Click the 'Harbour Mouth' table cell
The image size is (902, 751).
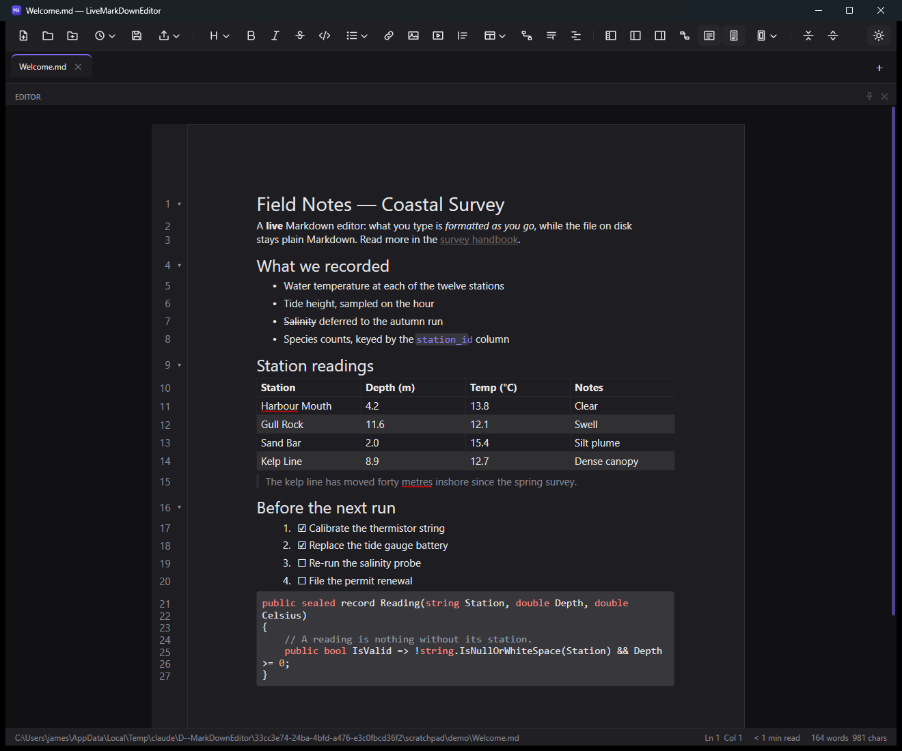coord(309,406)
